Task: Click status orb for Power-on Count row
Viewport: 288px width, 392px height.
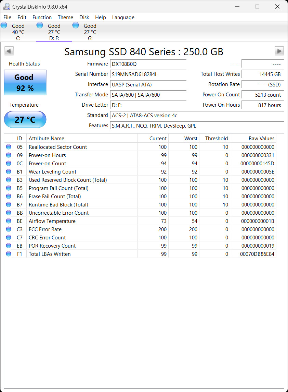Action: tap(9, 163)
